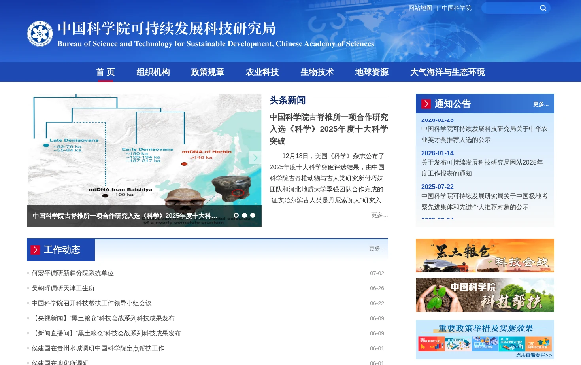Viewport: 581px width, 365px height.
Task: Open the 网站地图 link
Action: coord(421,8)
